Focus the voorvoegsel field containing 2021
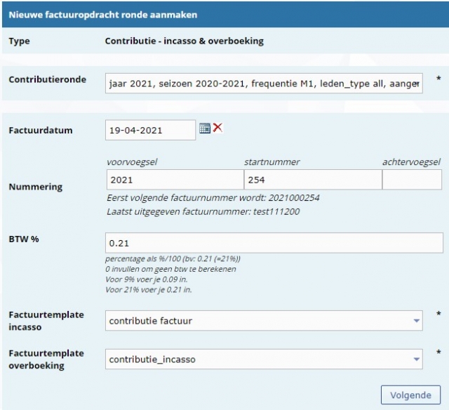The height and width of the screenshot is (410, 449). [174, 180]
